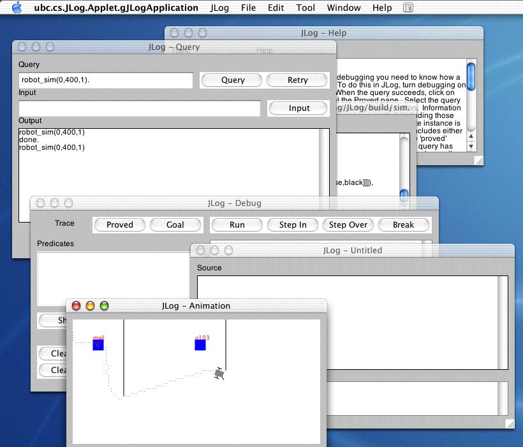This screenshot has height=447, width=523.
Task: Open the Apple menu
Action: coord(17,8)
